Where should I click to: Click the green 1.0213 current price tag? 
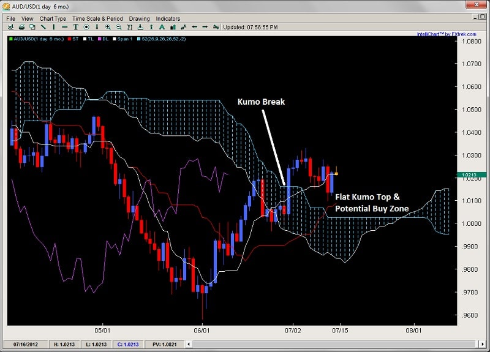(x=472, y=175)
